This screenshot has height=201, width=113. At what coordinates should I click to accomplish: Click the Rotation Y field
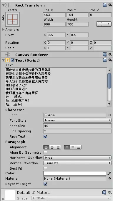(x=79, y=43)
